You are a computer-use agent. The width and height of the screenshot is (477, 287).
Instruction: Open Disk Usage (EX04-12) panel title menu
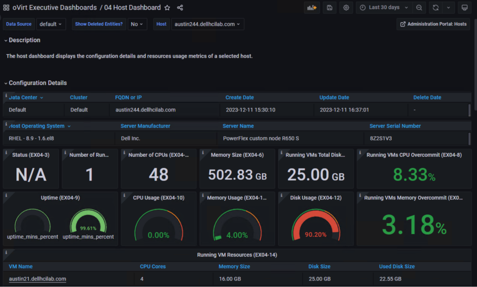[316, 198]
